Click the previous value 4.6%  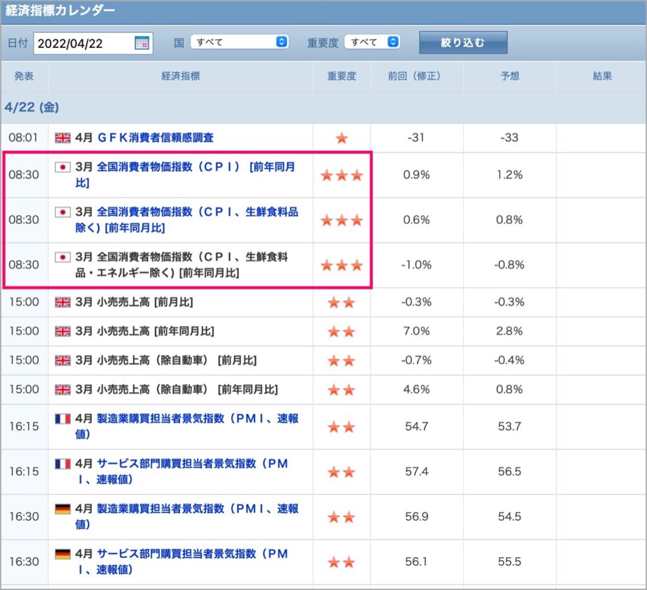tap(417, 390)
